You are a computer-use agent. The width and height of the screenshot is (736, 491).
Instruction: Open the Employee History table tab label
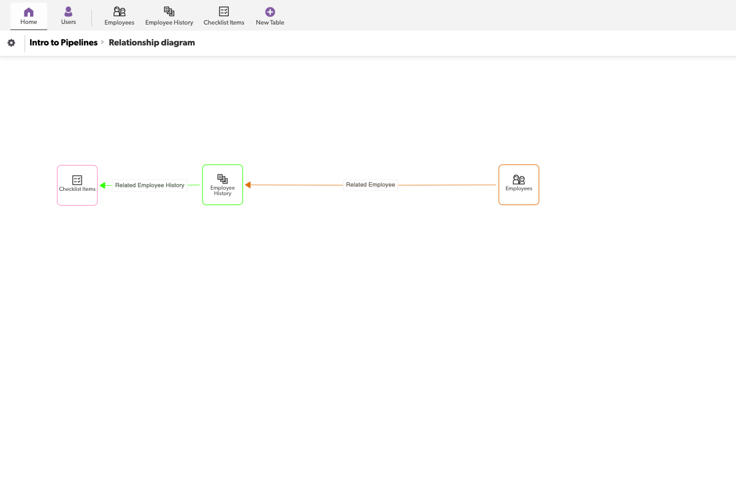(x=169, y=23)
